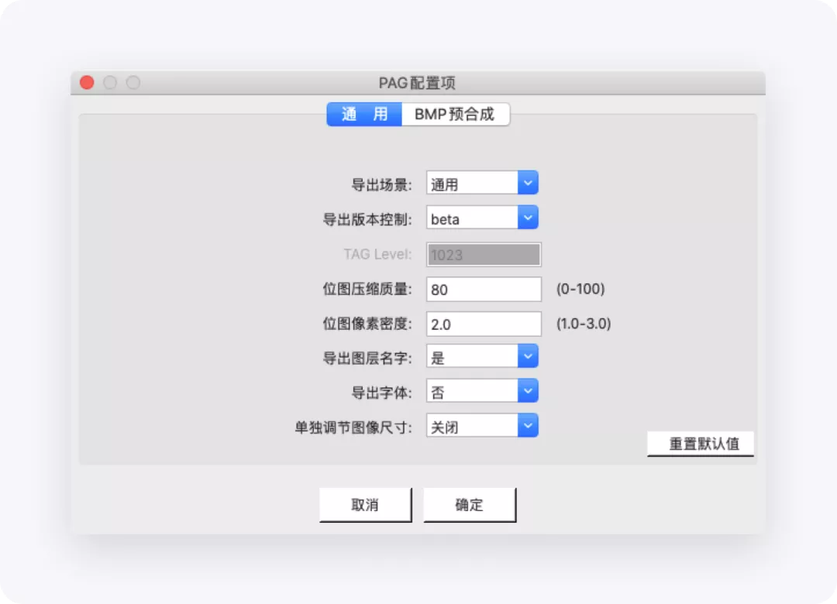
Task: Open the 导出版本控制 dropdown showing beta
Action: click(x=482, y=218)
